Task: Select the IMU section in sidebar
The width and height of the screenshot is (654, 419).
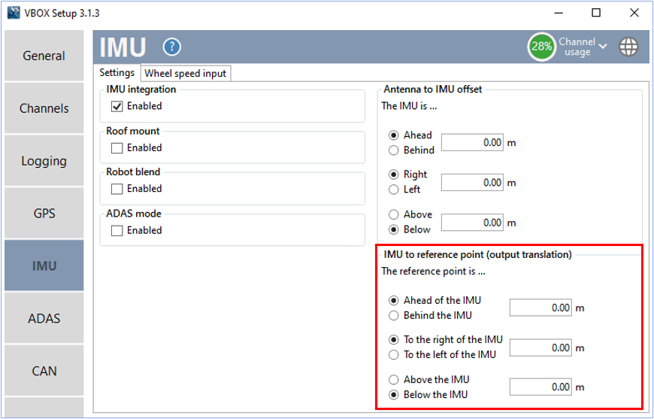Action: coord(44,266)
